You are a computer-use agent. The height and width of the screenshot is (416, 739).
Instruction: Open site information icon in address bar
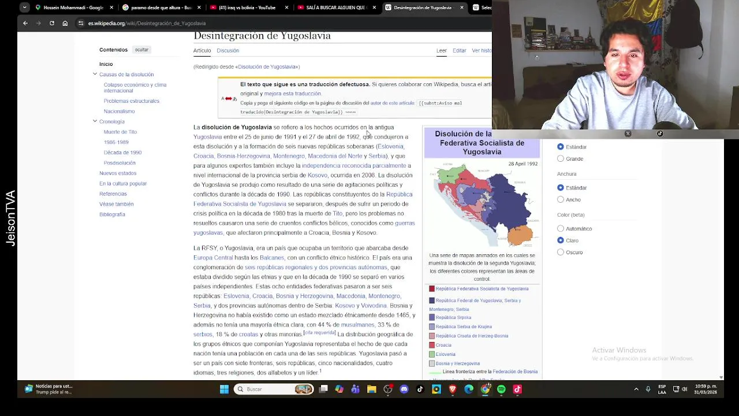point(81,23)
